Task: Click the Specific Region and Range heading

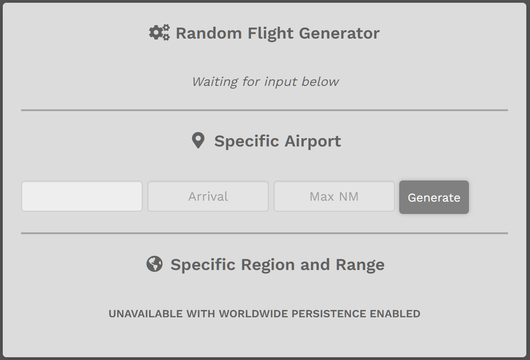Action: (277, 264)
